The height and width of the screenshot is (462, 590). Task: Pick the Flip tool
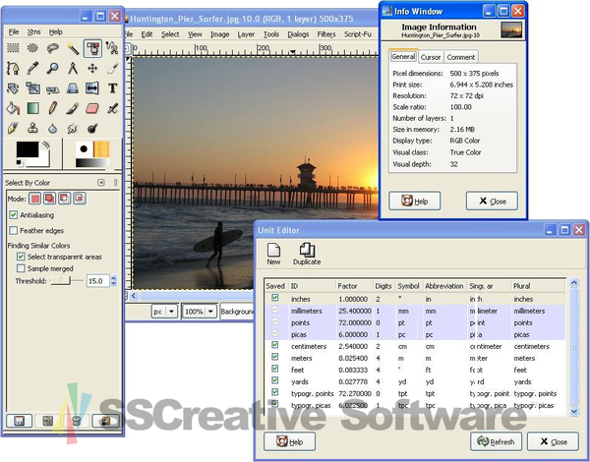[92, 88]
